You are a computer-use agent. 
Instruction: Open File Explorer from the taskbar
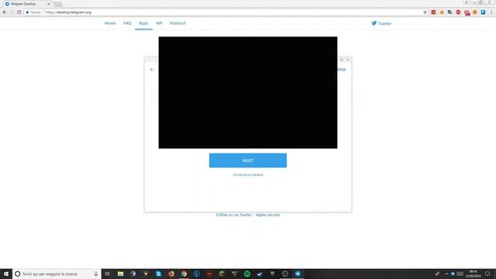pyautogui.click(x=121, y=274)
